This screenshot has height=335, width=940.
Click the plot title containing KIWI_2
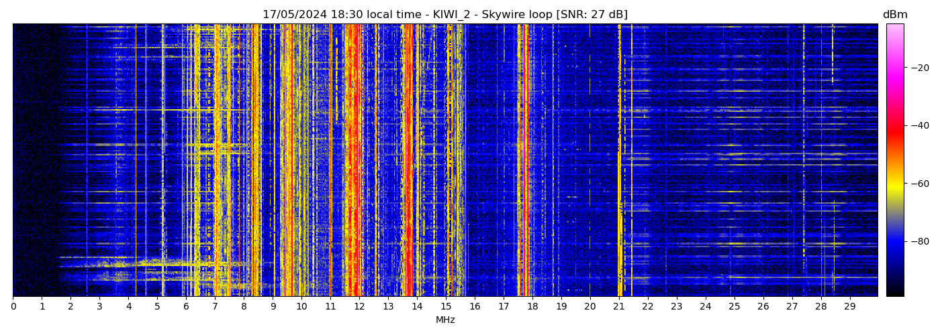click(444, 15)
